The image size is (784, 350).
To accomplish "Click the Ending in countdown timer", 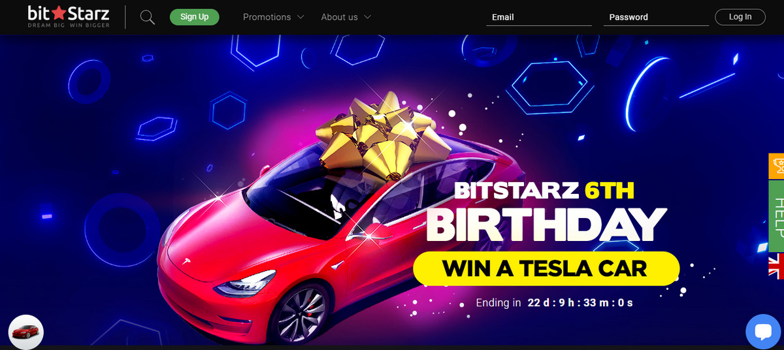I will pyautogui.click(x=555, y=303).
